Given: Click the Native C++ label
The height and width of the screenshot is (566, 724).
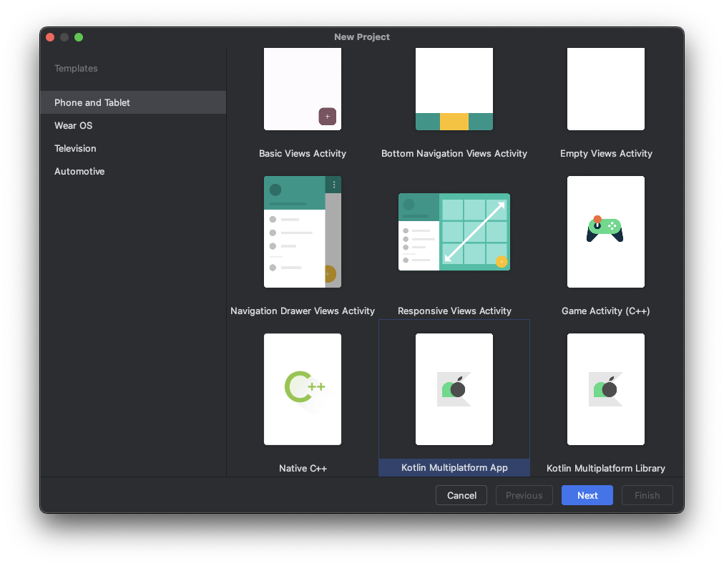Looking at the screenshot, I should [x=303, y=468].
